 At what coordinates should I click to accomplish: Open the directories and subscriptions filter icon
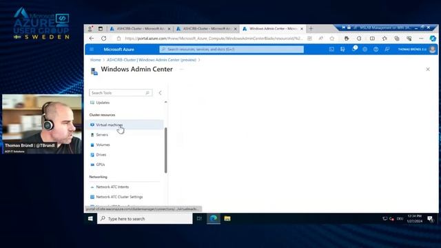pos(342,49)
